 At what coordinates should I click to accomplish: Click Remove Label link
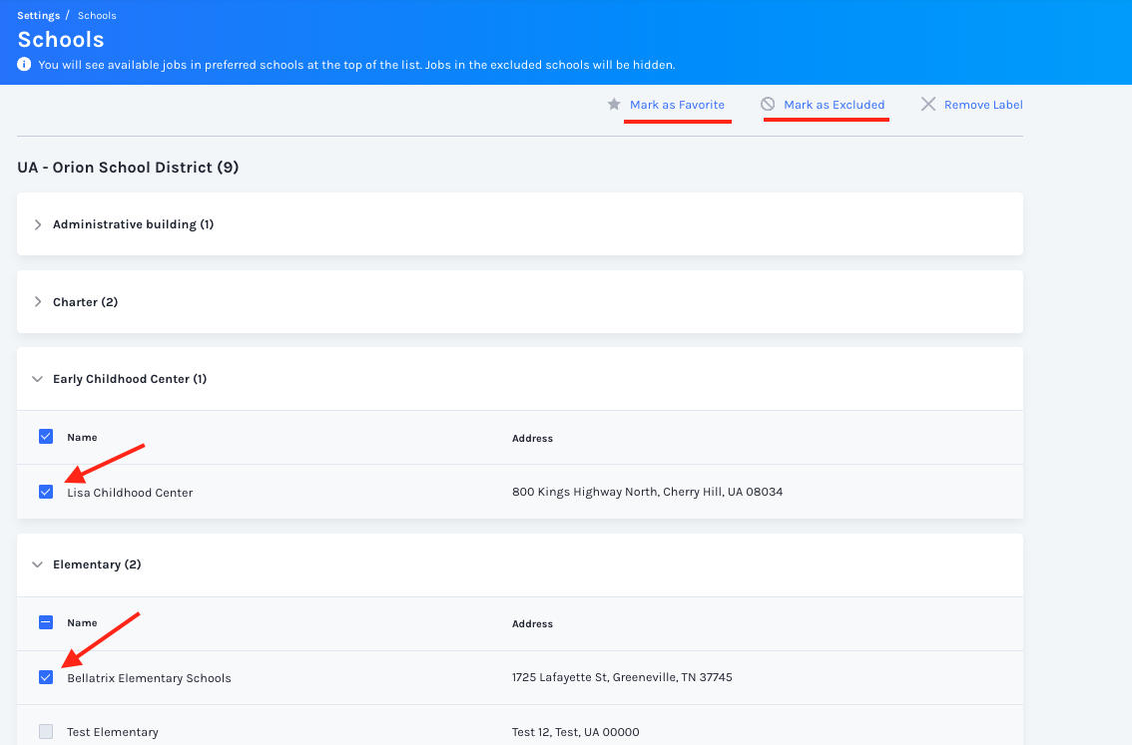coord(983,105)
